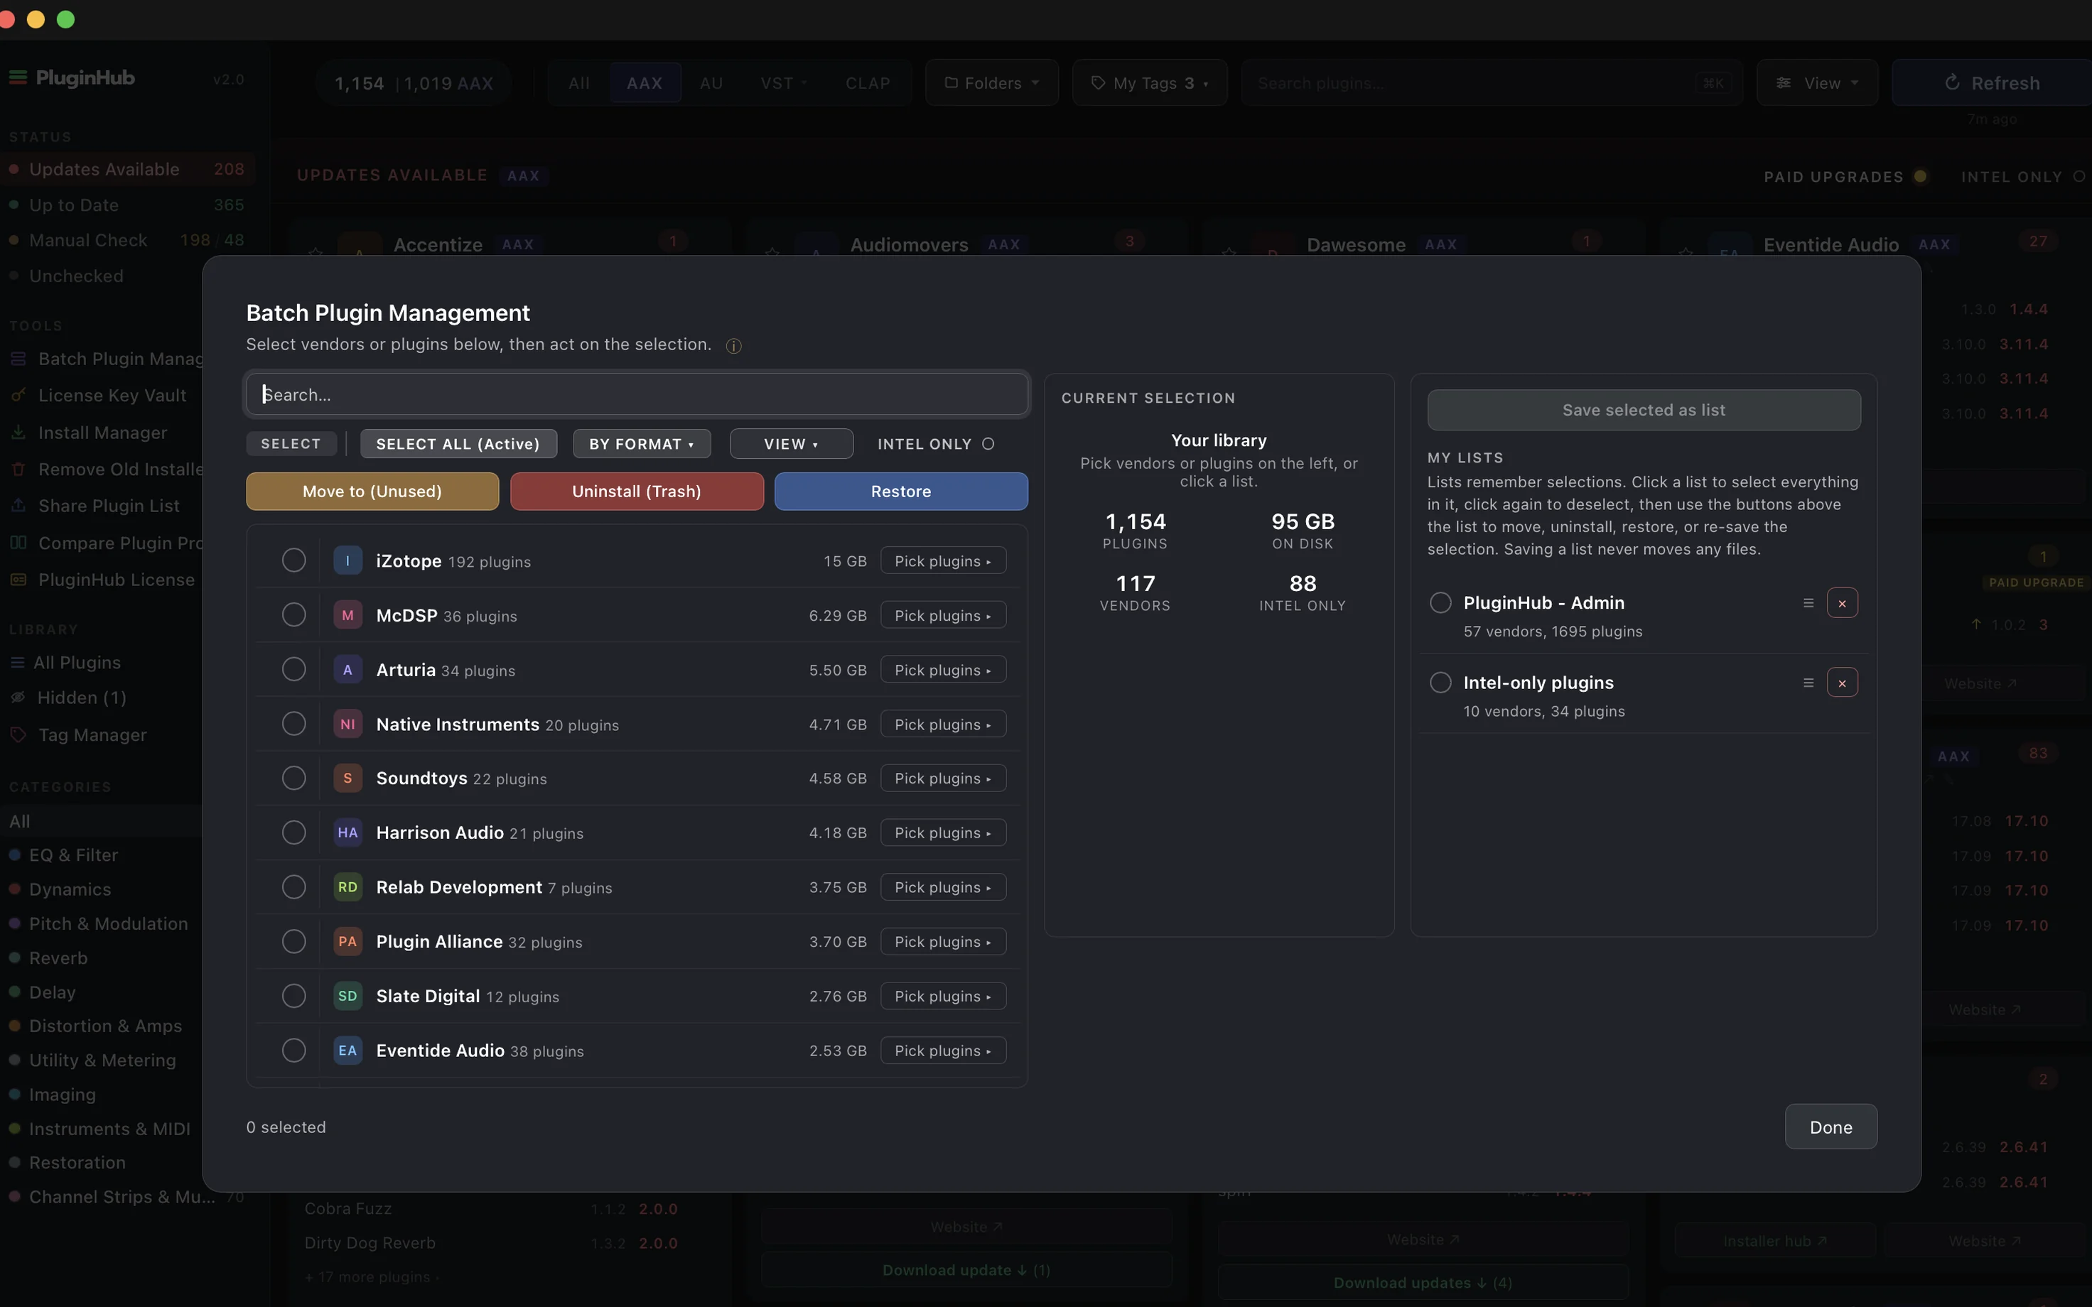
Task: Select the Intel-only plugins list radio
Action: tap(1440, 683)
